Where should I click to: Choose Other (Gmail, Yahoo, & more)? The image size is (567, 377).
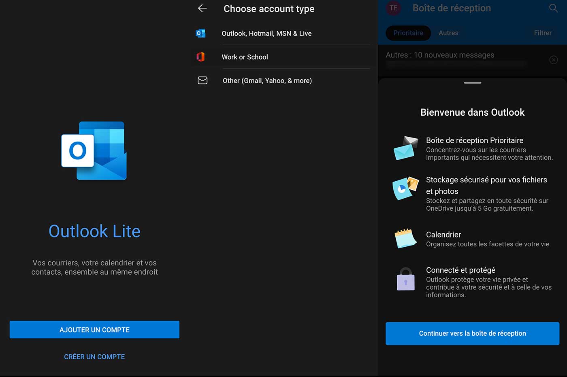point(283,80)
